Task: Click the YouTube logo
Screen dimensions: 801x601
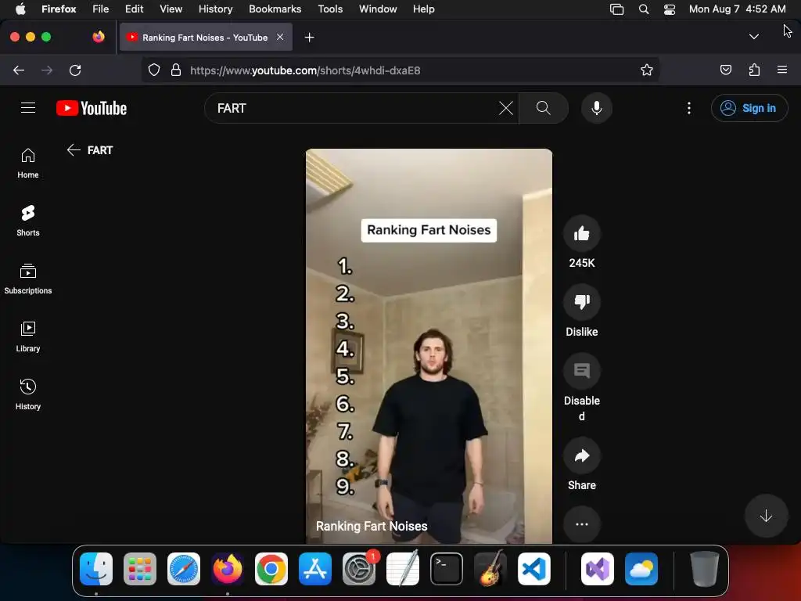Action: (x=92, y=108)
